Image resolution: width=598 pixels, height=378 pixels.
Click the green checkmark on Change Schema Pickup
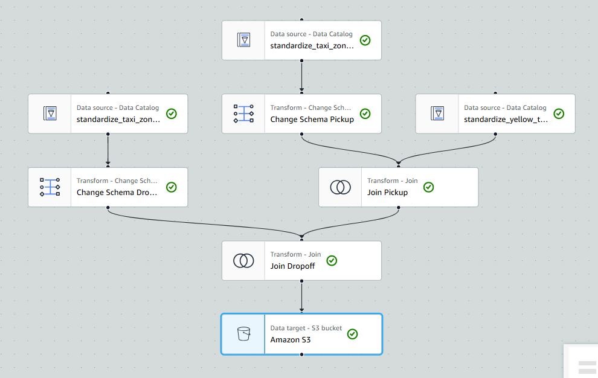pyautogui.click(x=365, y=114)
